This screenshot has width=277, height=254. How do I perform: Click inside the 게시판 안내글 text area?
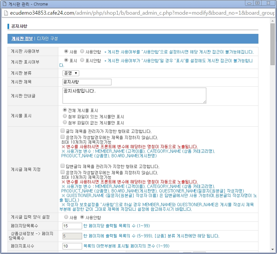[134, 95]
